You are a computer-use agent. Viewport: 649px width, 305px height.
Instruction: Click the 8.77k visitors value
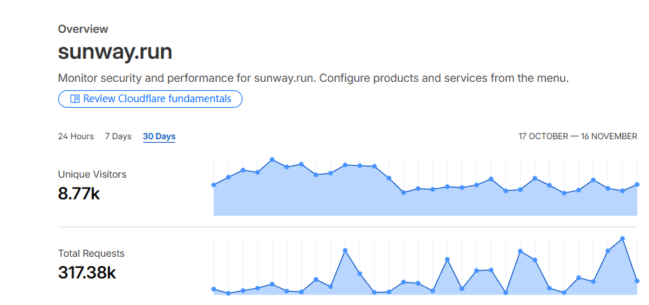(x=79, y=194)
